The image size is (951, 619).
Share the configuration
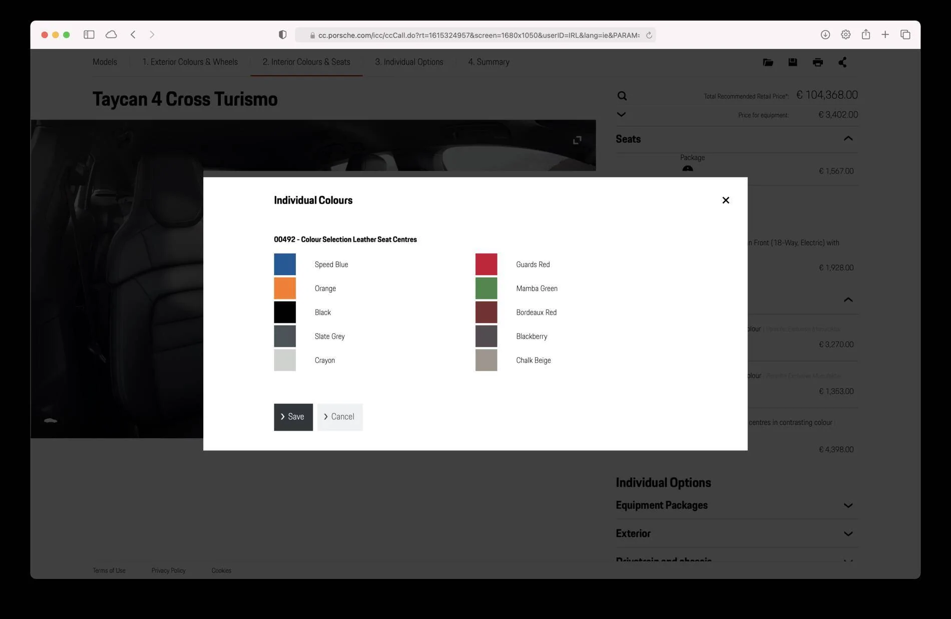[842, 62]
